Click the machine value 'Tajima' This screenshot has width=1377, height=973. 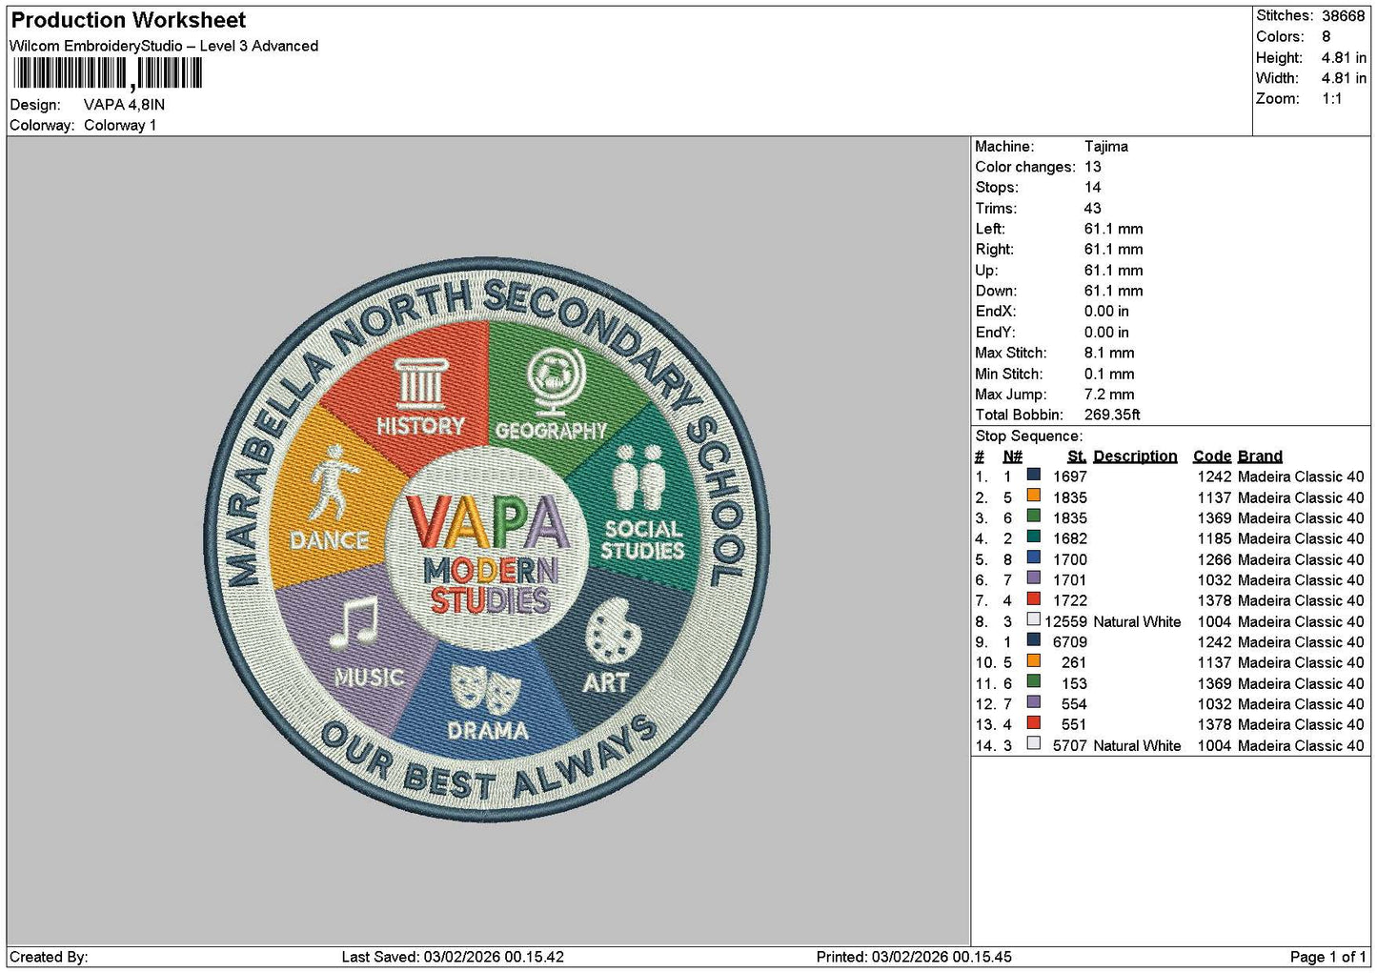(1106, 147)
